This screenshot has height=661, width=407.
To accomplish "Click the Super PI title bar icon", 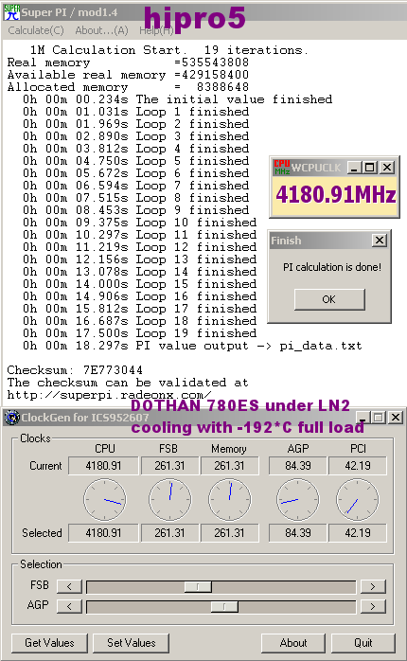I will pyautogui.click(x=11, y=12).
